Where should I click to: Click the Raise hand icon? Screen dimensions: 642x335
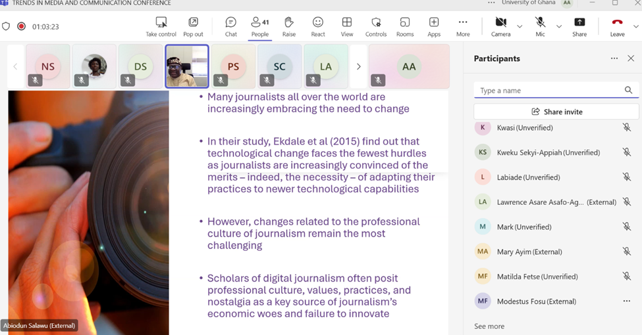(288, 26)
